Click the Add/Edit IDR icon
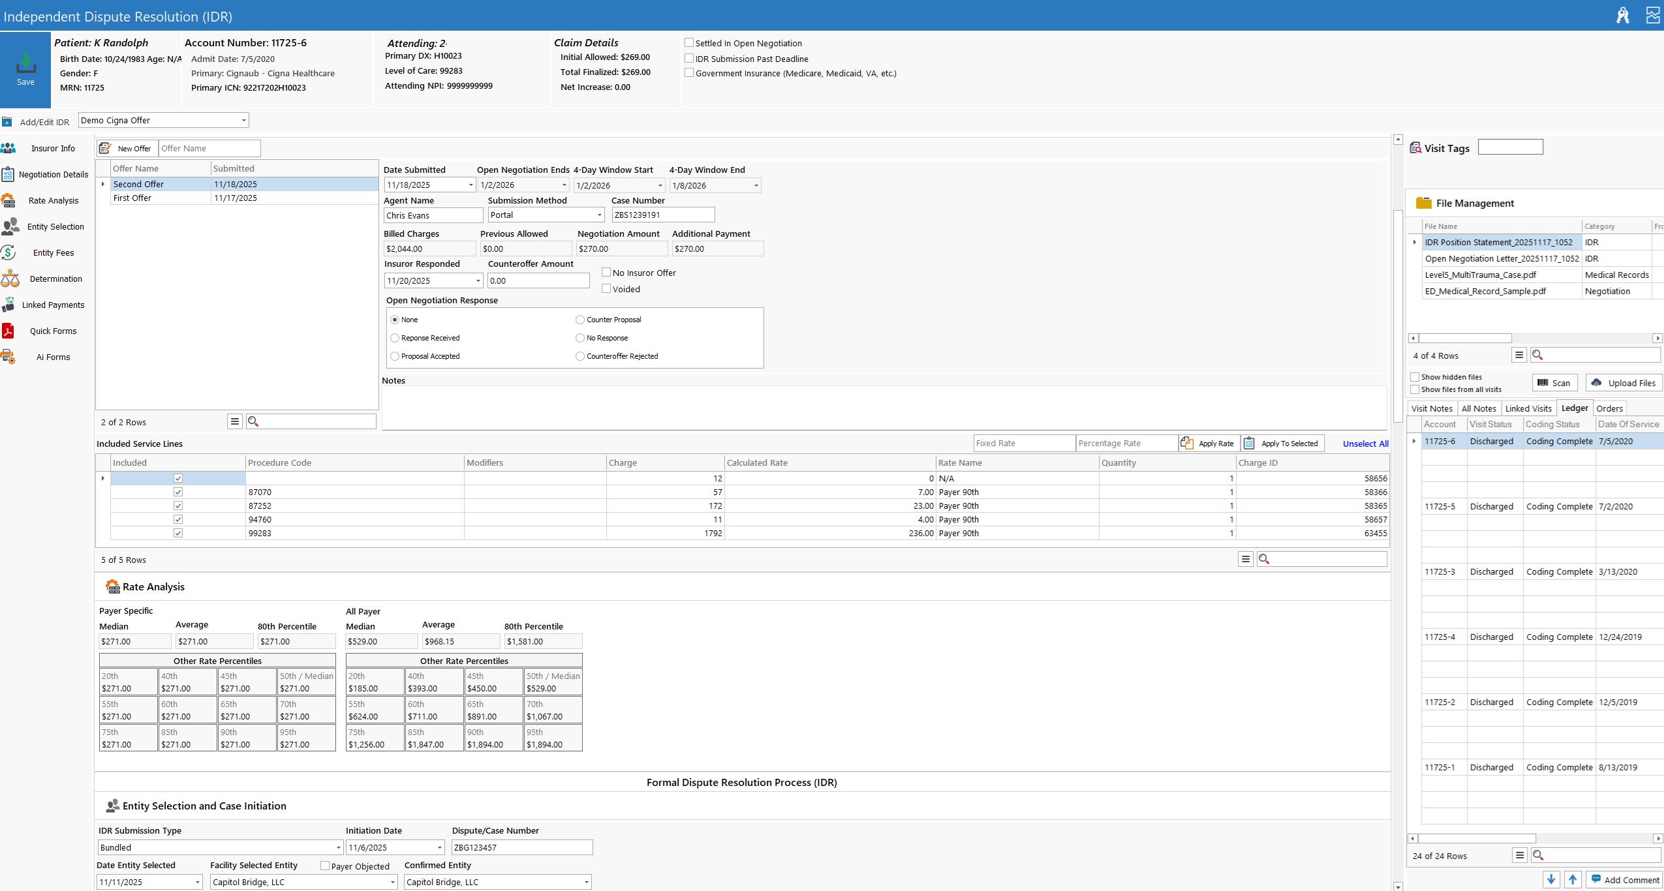This screenshot has width=1664, height=891. [7, 122]
